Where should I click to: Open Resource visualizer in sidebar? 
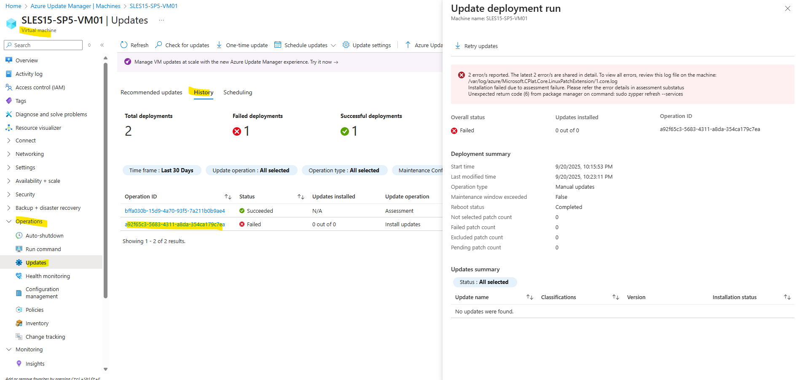click(38, 128)
